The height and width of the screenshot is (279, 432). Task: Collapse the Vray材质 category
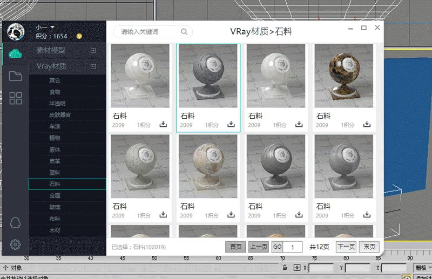(93, 66)
